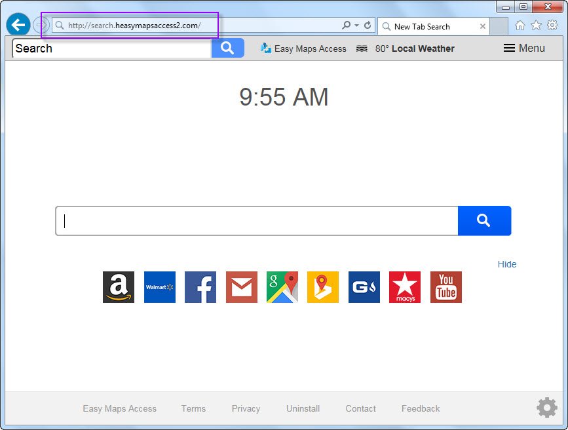Close the New Tab Search tab
Screen dimensions: 568x430
[x=483, y=26]
